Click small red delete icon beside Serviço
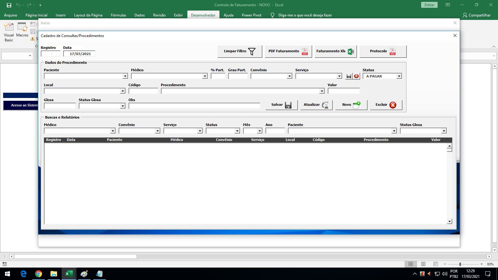This screenshot has width=498, height=280. click(356, 76)
